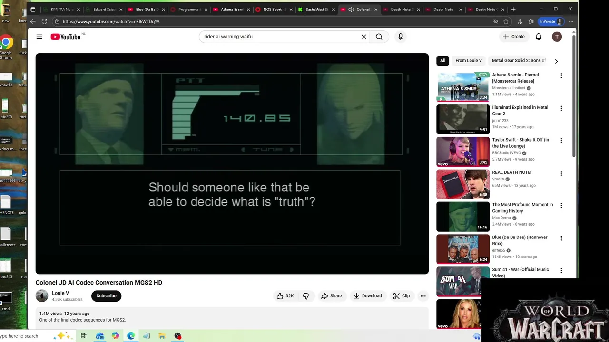Submit search with magnifier button
Screen dimensions: 609x342
pyautogui.click(x=379, y=37)
